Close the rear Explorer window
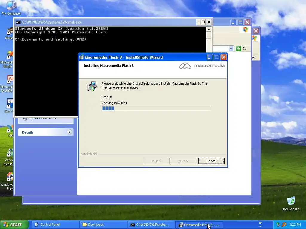The height and width of the screenshot is (229, 306). point(256,31)
